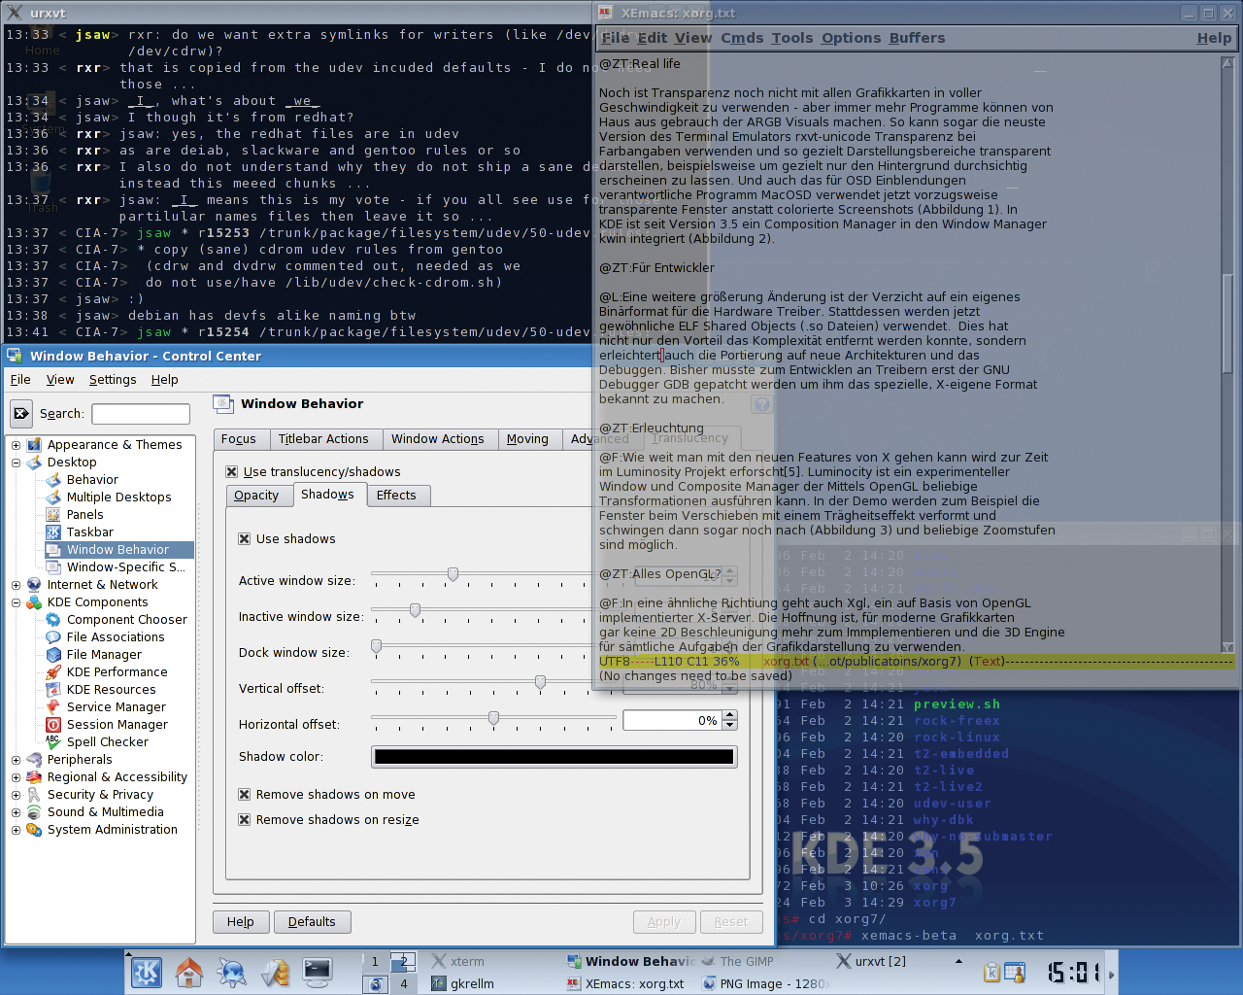Expand the System Administration node
The width and height of the screenshot is (1243, 995).
pyautogui.click(x=16, y=830)
